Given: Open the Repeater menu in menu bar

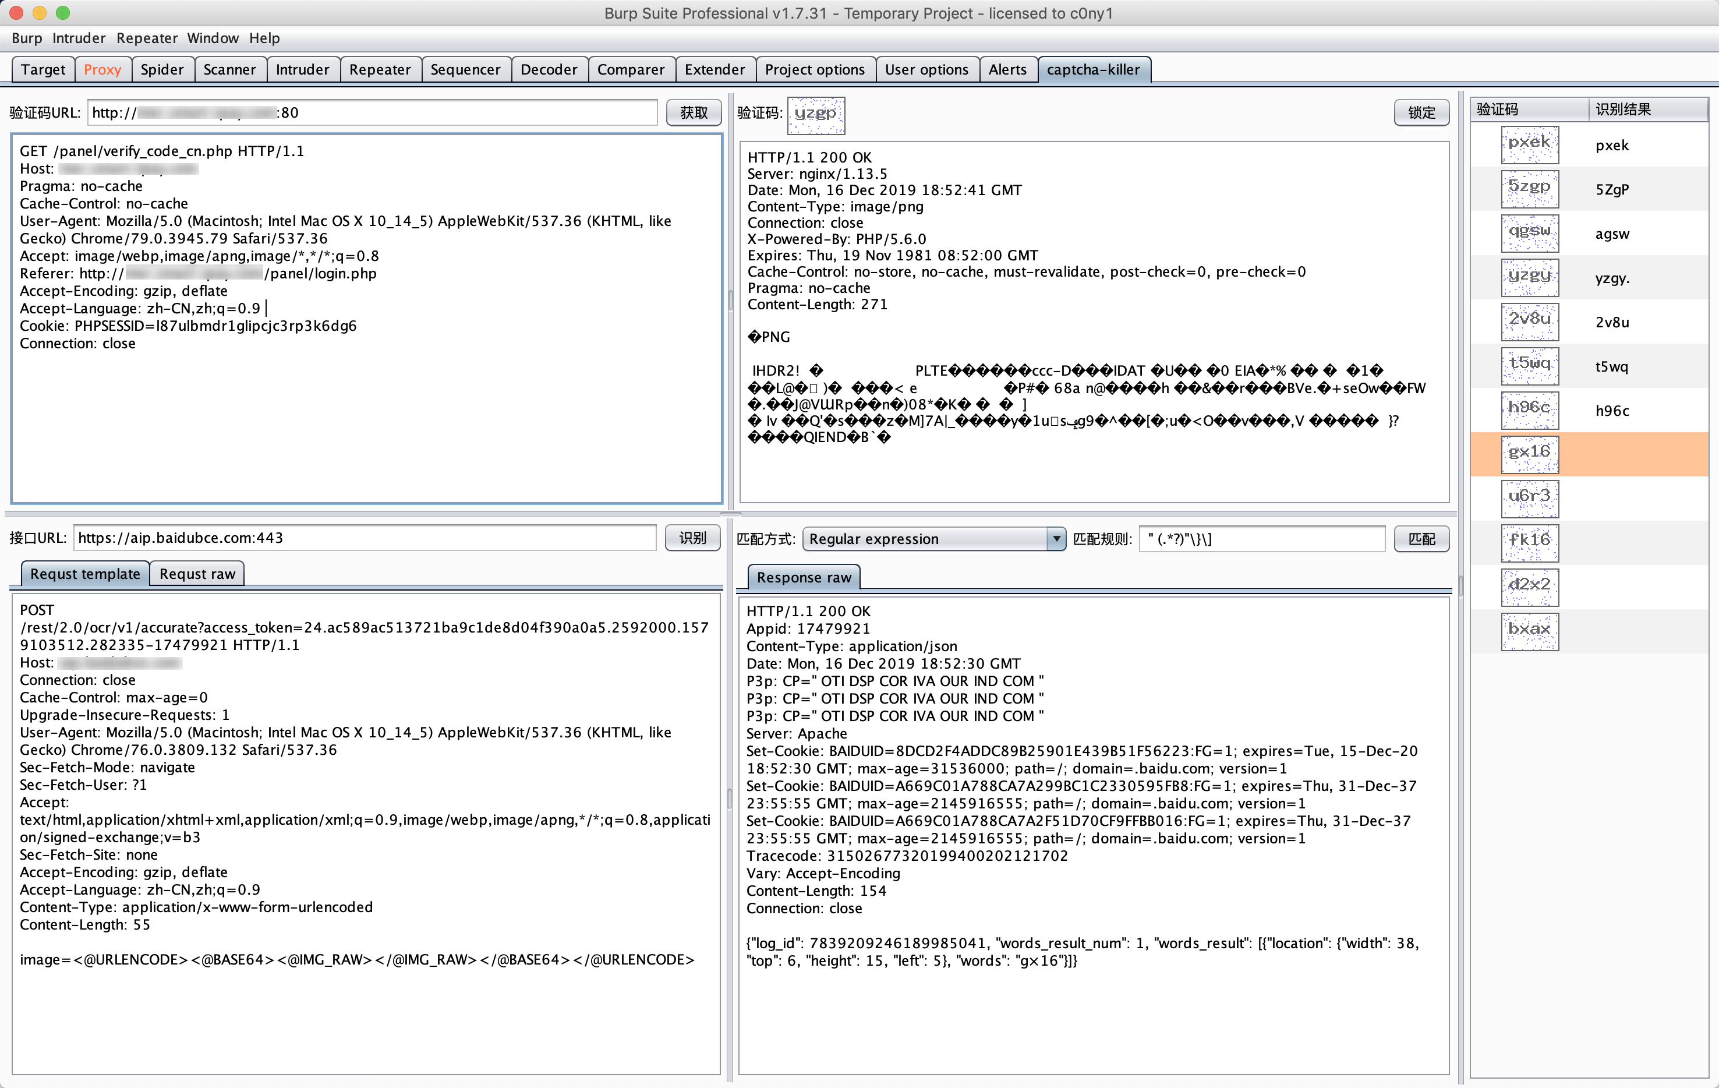Looking at the screenshot, I should (146, 38).
